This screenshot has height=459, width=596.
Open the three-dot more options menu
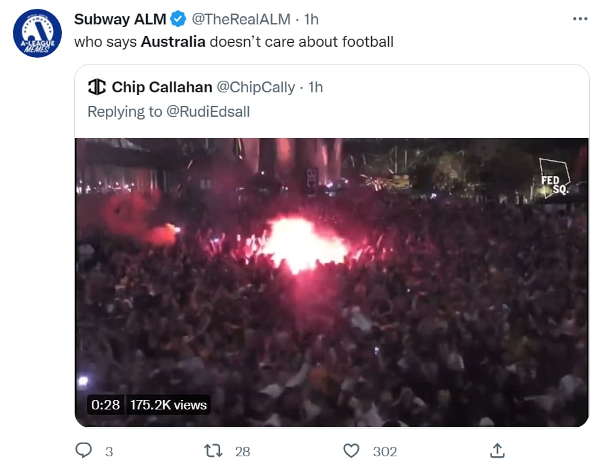click(580, 18)
